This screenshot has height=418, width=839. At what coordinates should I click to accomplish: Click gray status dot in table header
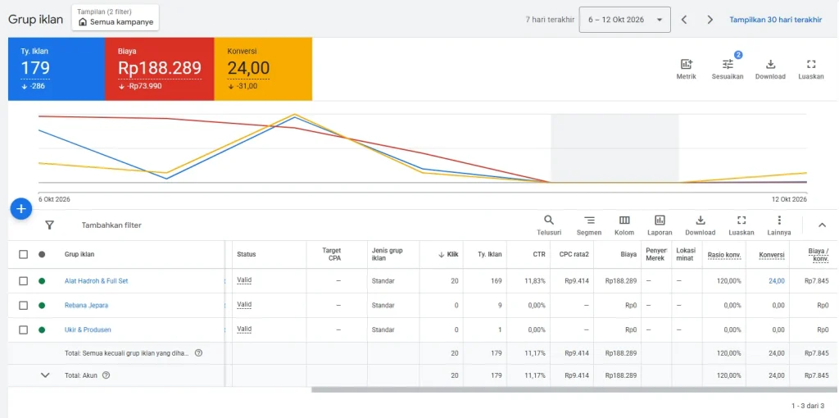42,254
